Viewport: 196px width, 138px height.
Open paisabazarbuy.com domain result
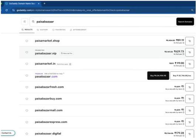[48, 99]
